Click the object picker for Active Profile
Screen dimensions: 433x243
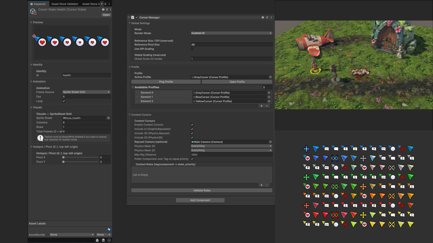click(271, 77)
